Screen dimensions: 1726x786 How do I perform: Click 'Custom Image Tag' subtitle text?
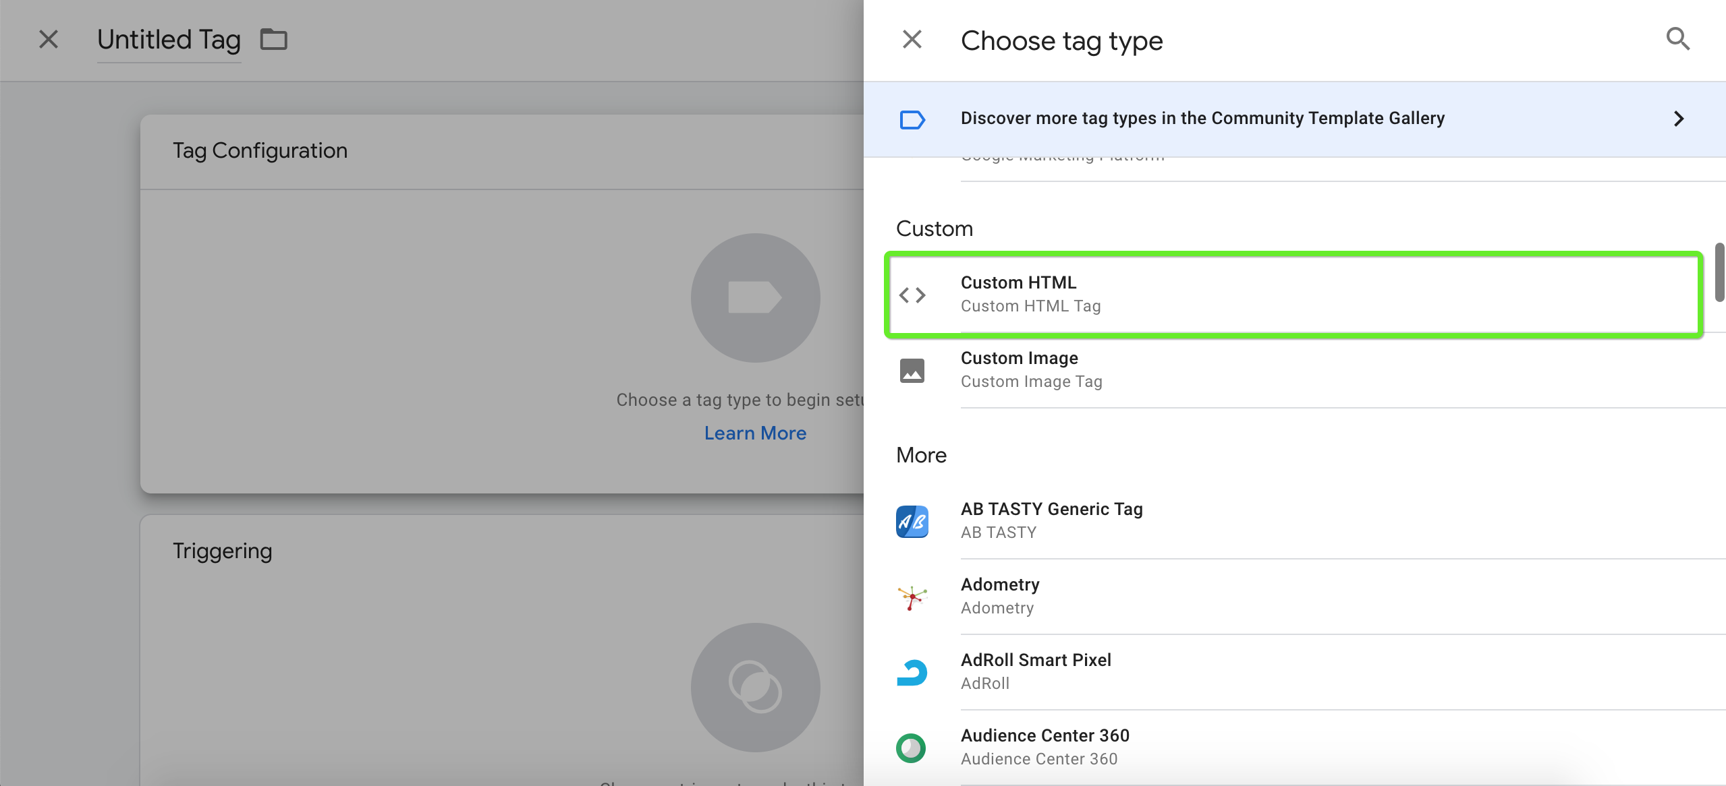1031,382
